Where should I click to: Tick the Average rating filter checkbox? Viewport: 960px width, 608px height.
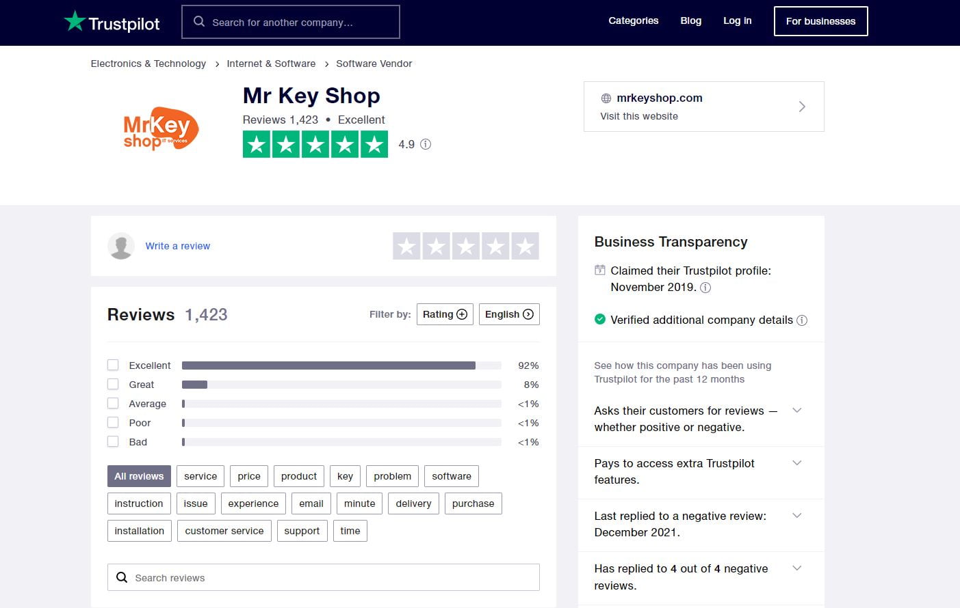click(x=113, y=403)
